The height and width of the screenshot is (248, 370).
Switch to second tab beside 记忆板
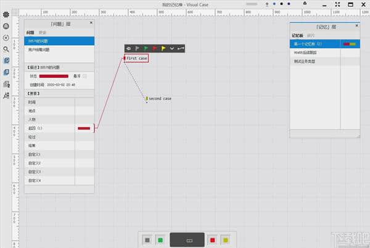(x=311, y=35)
